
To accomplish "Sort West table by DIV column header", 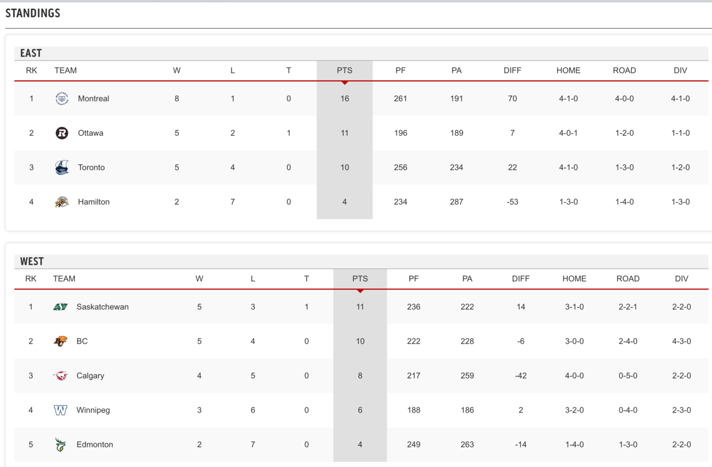I will coord(681,279).
